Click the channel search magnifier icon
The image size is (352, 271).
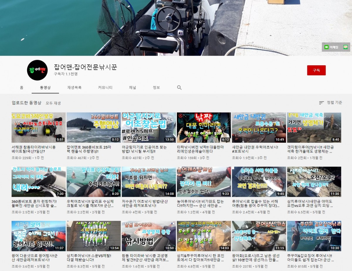point(179,88)
